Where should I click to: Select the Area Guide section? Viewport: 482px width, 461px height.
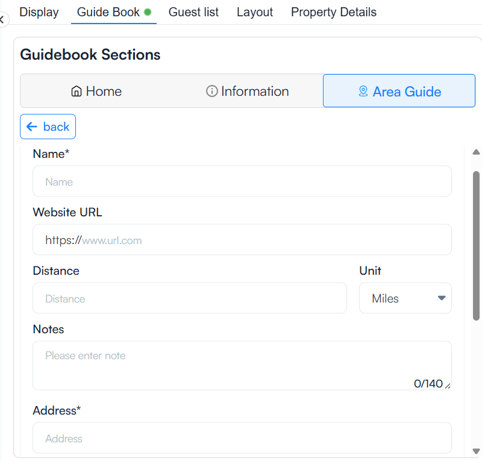pos(399,91)
